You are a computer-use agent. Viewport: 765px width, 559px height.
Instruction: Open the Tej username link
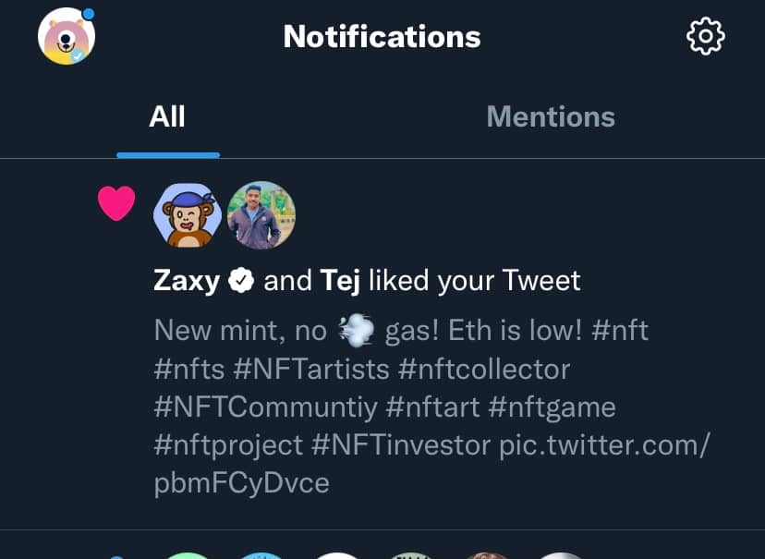(340, 281)
